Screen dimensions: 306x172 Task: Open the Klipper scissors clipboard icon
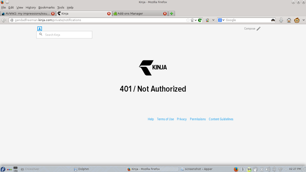[x=262, y=169]
